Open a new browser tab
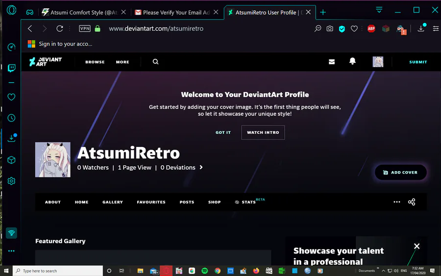The height and width of the screenshot is (276, 441). 323,12
